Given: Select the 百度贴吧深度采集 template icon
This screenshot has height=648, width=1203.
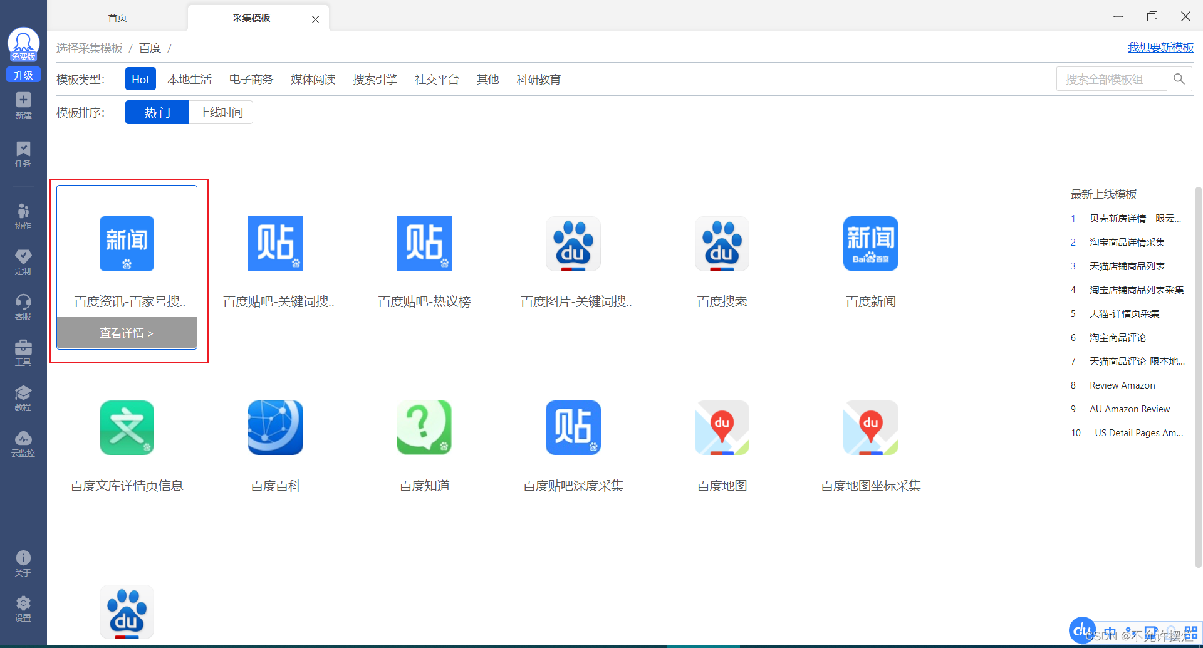Looking at the screenshot, I should click(573, 428).
